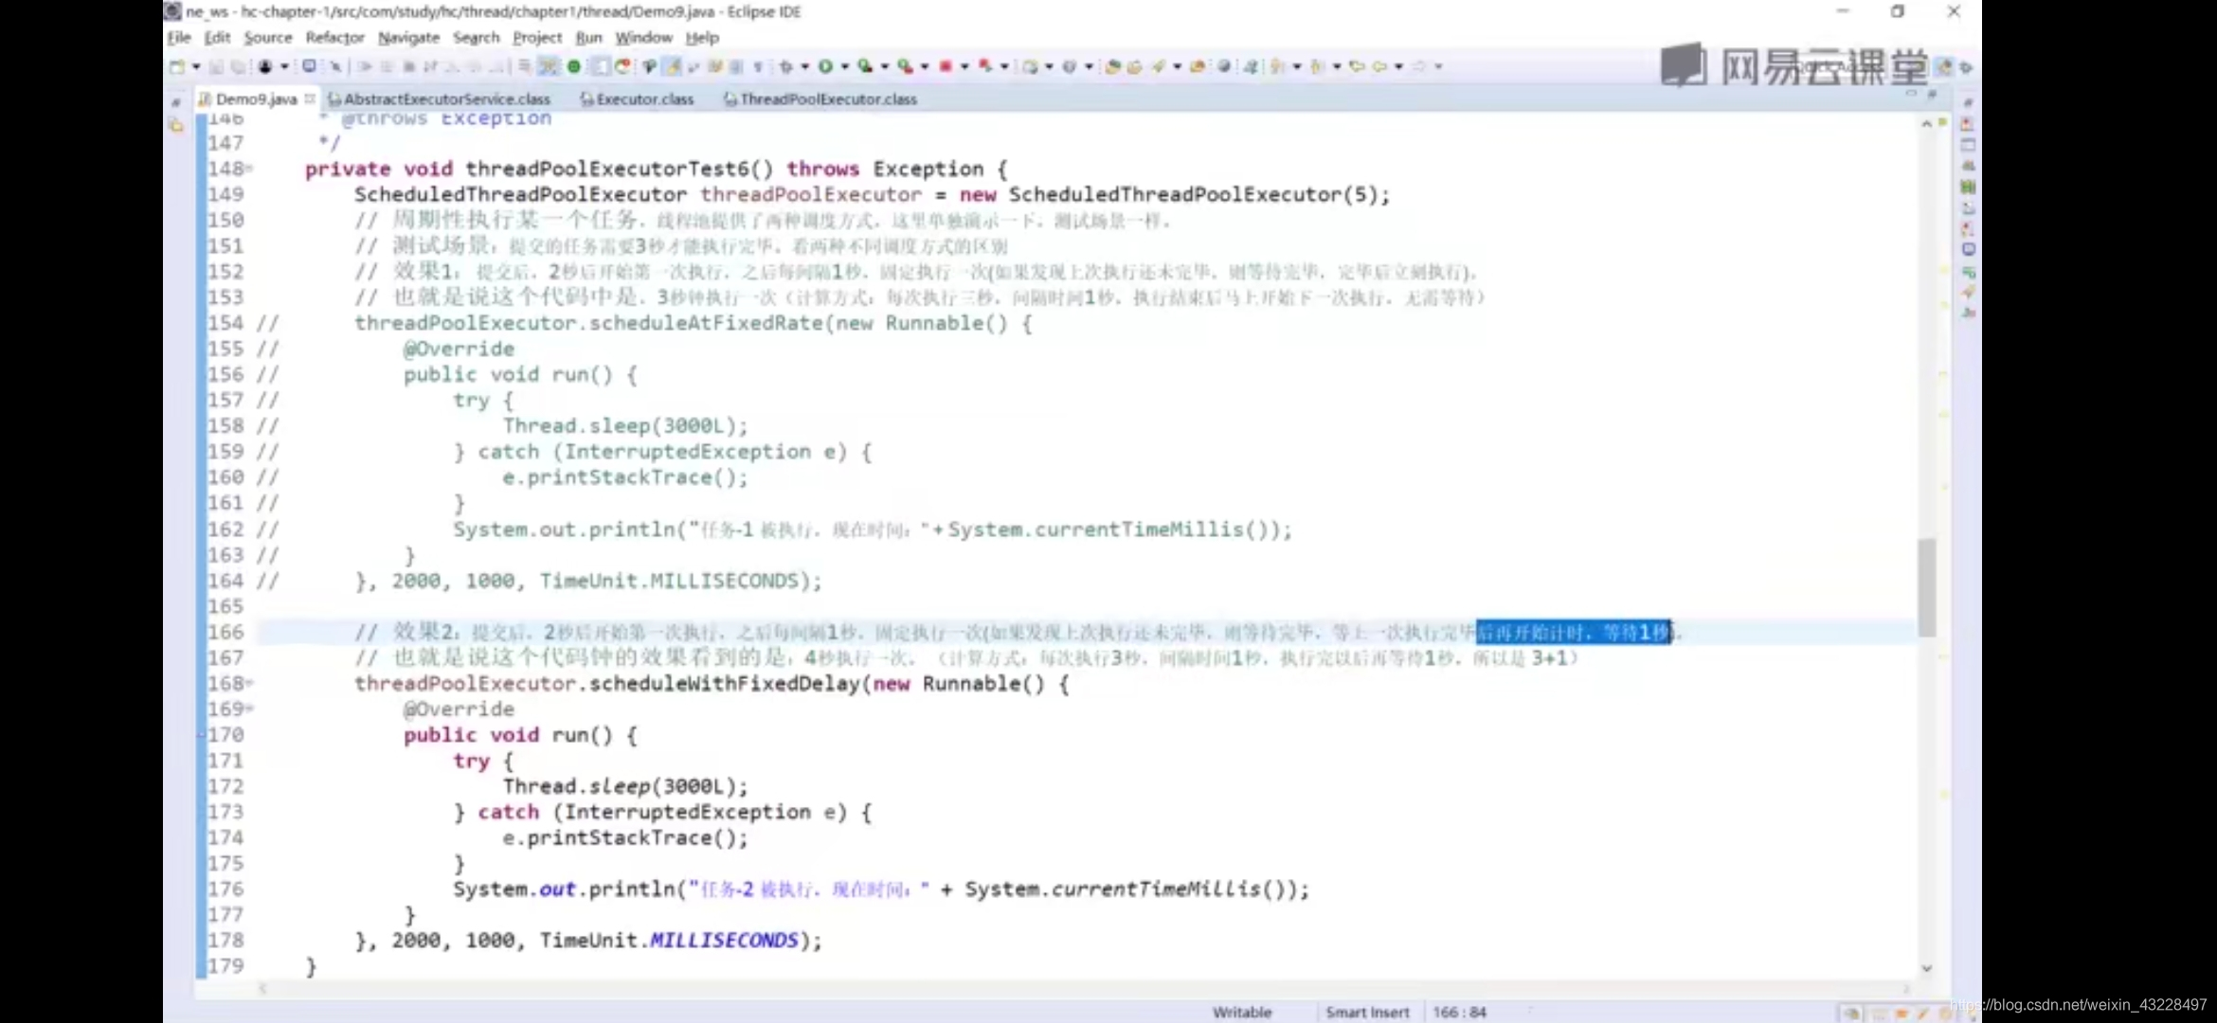Toggle Skip All Breakpoints
The image size is (2217, 1023).
click(335, 66)
